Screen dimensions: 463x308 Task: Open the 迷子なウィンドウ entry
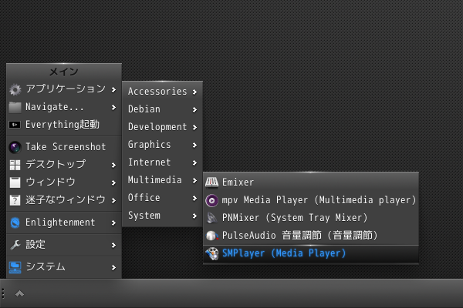64,200
